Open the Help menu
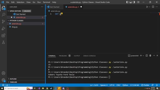Image resolution: width=160 pixels, height=90 pixels. pos(54,2)
